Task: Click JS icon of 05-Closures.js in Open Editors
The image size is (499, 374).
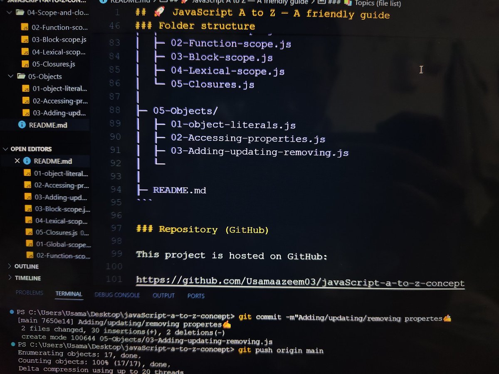Action: (x=29, y=232)
